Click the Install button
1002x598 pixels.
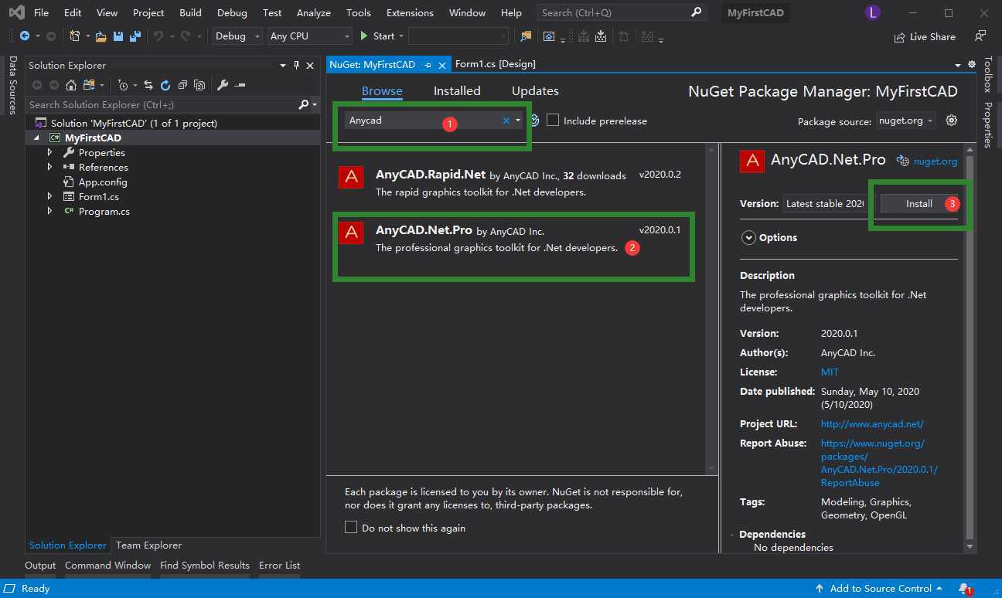[919, 204]
